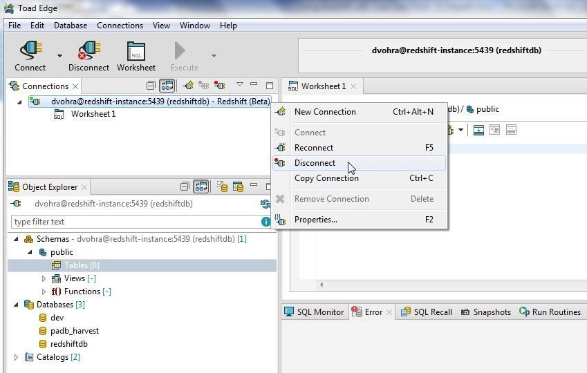Expand the Functions node
This screenshot has width=587, height=373.
click(x=44, y=291)
